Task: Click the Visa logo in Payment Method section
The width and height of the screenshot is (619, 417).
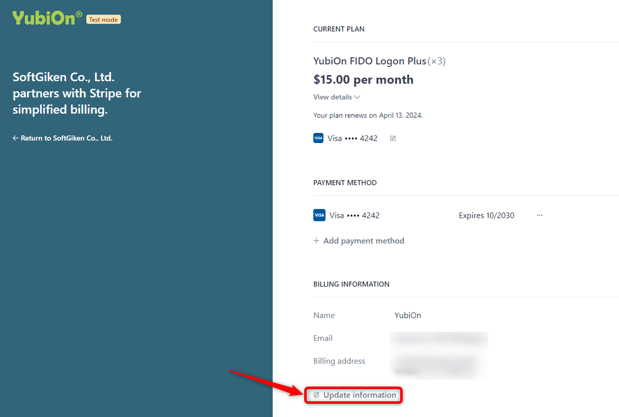Action: coord(319,215)
